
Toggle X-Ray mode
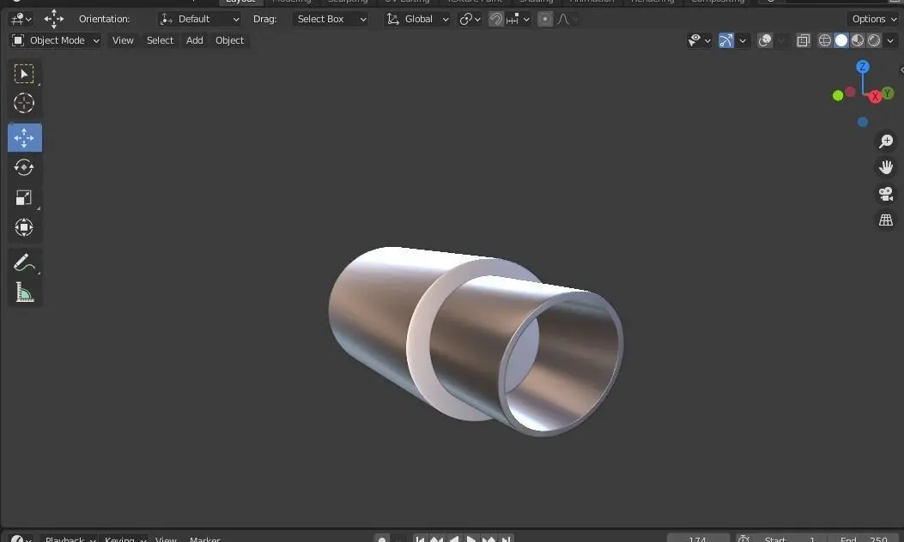[803, 40]
